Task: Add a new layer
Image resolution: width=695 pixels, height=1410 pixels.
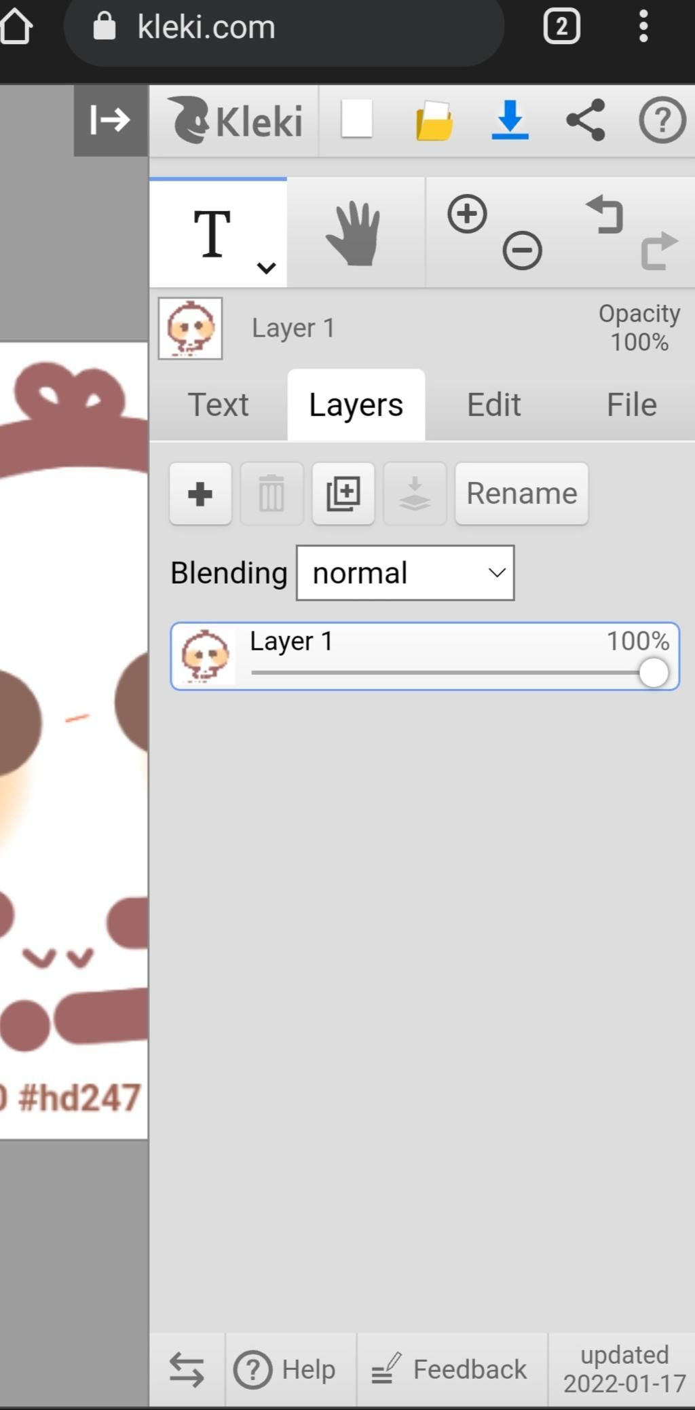Action: tap(200, 494)
